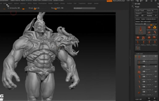Click the Import button in Tool palette
The width and height of the screenshot is (159, 101).
(x=141, y=13)
